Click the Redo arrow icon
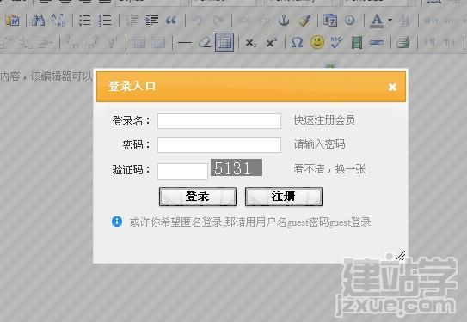The height and width of the screenshot is (322, 467). pos(218,21)
